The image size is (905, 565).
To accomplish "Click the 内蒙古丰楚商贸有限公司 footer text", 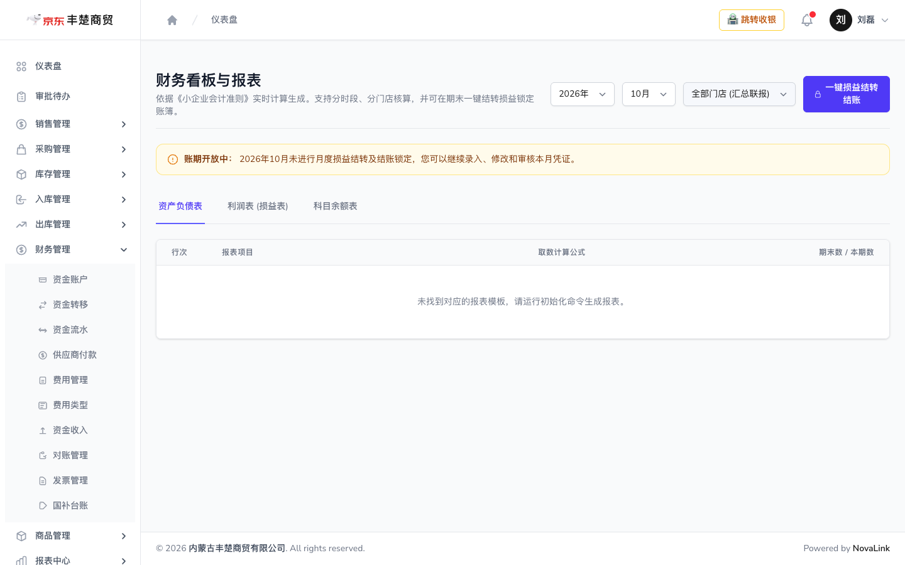I will (x=237, y=549).
